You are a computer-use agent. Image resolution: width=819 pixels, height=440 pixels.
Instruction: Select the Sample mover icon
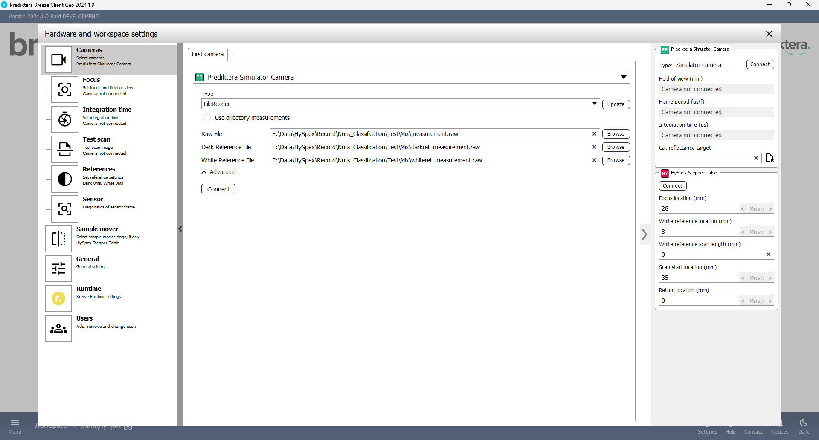(58, 239)
